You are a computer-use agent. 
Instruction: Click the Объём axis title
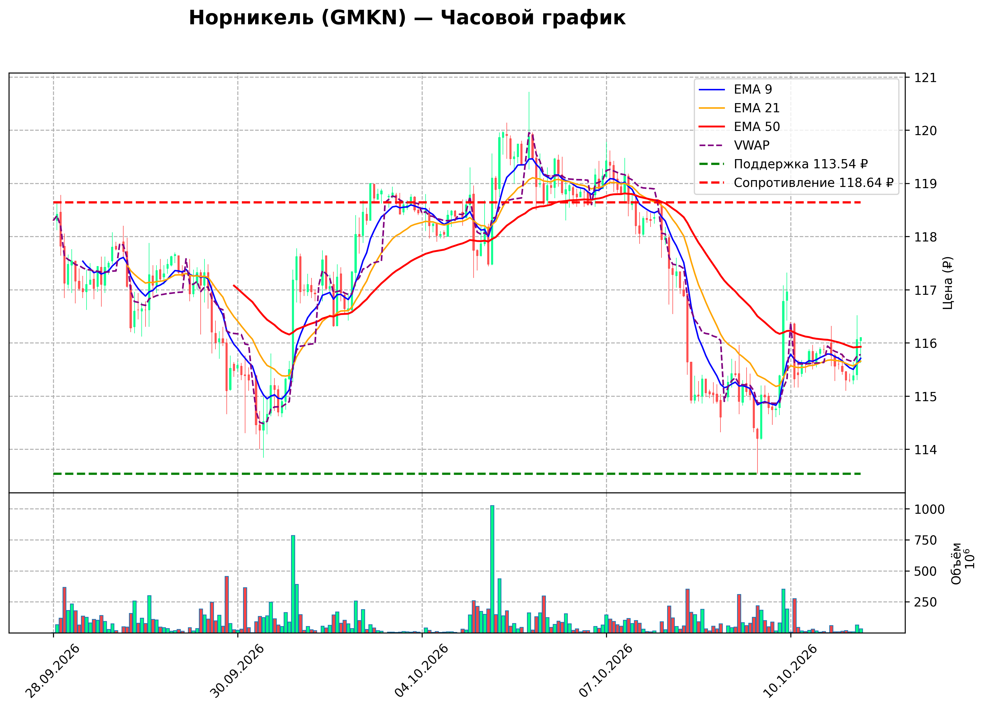click(956, 563)
